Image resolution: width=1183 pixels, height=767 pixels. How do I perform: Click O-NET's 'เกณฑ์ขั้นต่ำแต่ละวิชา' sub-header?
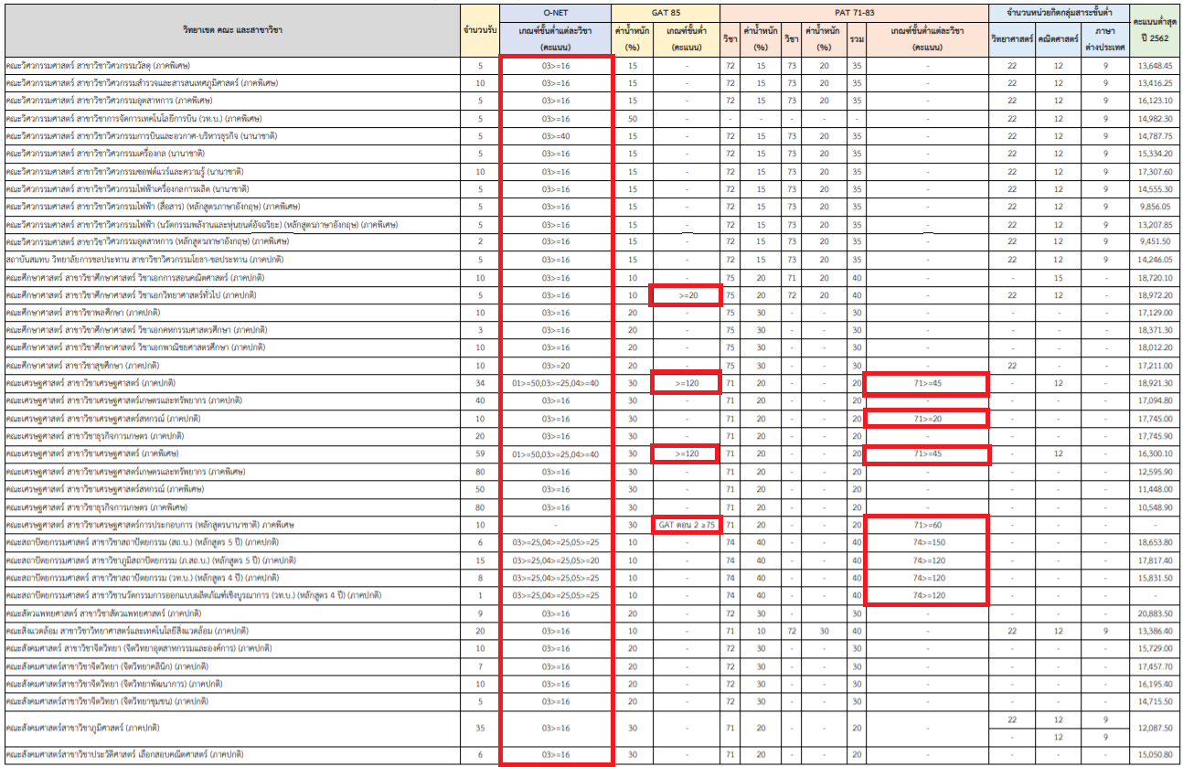tap(556, 39)
